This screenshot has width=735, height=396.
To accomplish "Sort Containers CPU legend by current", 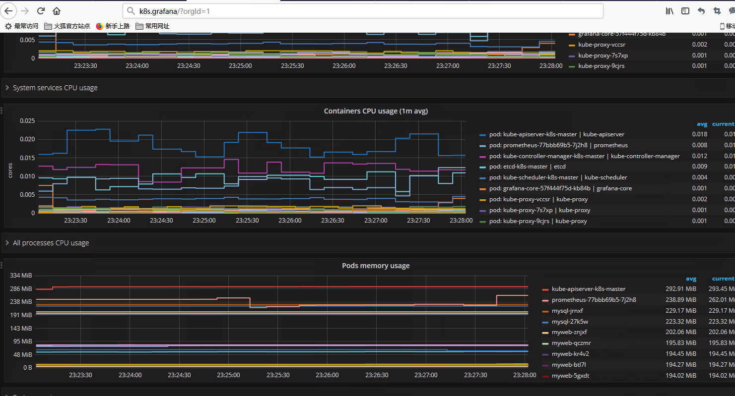I will pyautogui.click(x=723, y=124).
